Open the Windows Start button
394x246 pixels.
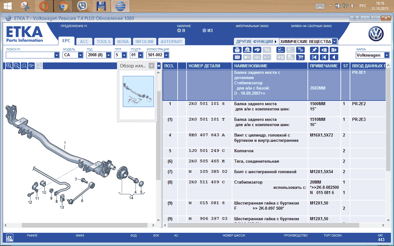(x=8, y=6)
